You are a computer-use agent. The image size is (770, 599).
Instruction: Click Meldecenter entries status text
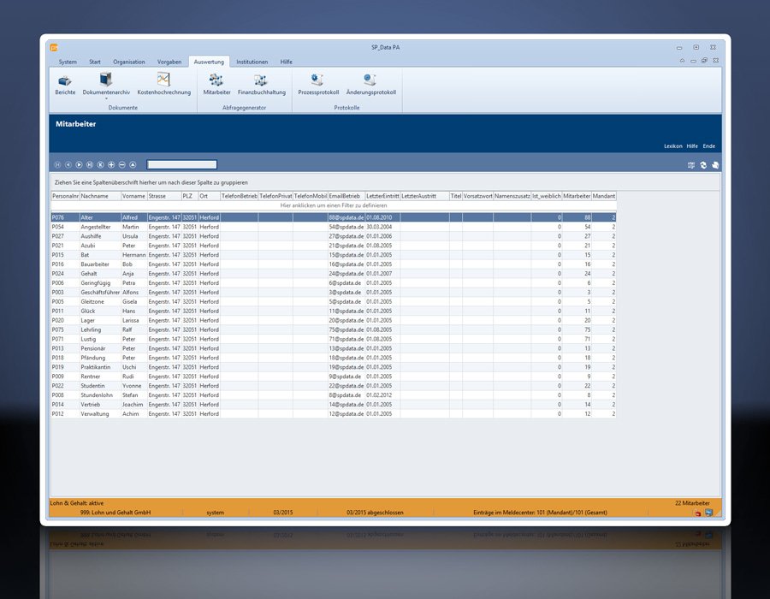coord(540,513)
